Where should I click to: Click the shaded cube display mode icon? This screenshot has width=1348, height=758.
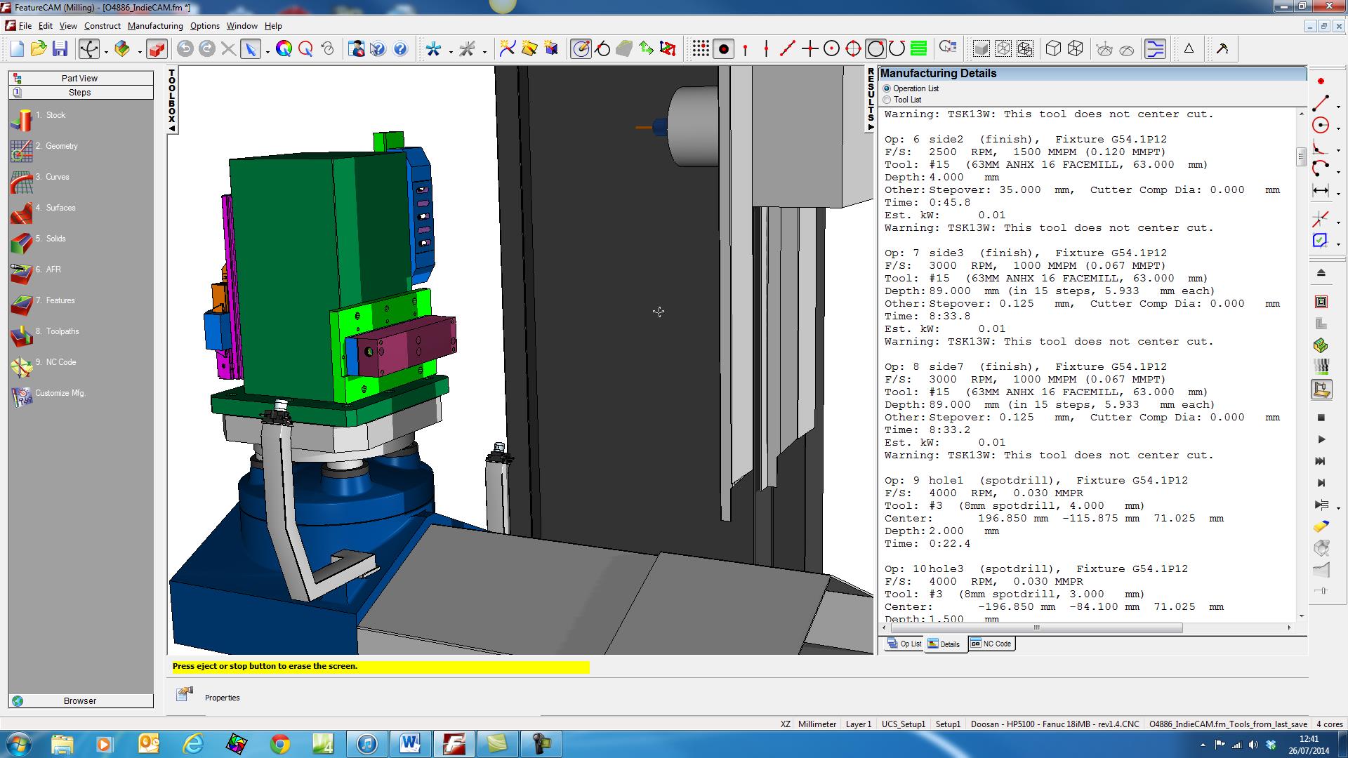(x=982, y=48)
